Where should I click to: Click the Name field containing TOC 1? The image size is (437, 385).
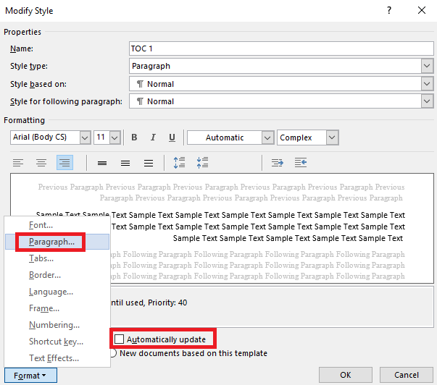click(x=281, y=48)
